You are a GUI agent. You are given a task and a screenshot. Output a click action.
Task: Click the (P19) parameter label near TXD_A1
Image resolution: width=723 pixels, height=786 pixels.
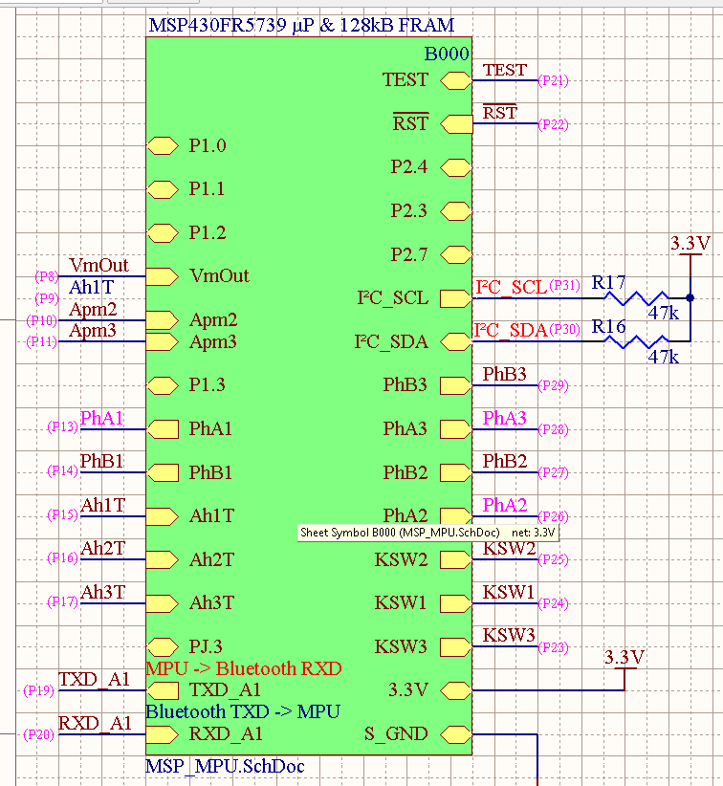click(38, 690)
